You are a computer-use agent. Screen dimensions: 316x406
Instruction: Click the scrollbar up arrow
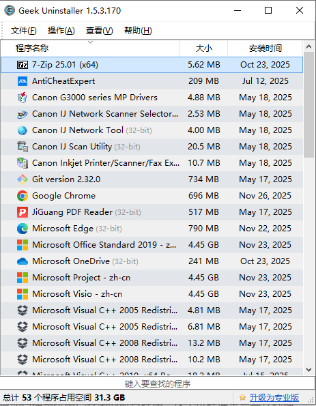click(308, 46)
